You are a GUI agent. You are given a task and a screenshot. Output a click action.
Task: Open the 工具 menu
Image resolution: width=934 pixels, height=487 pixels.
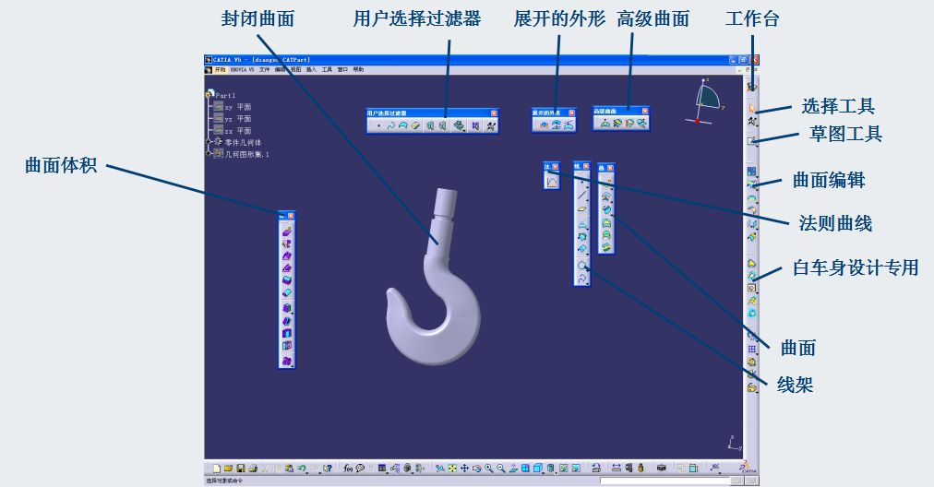[x=327, y=70]
